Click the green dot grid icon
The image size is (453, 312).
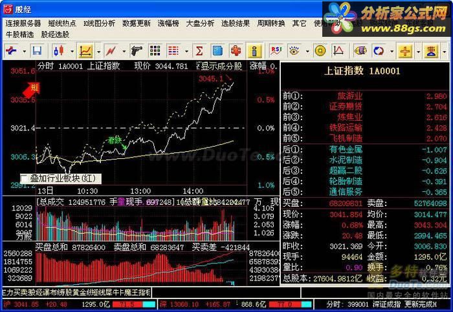pos(155,51)
